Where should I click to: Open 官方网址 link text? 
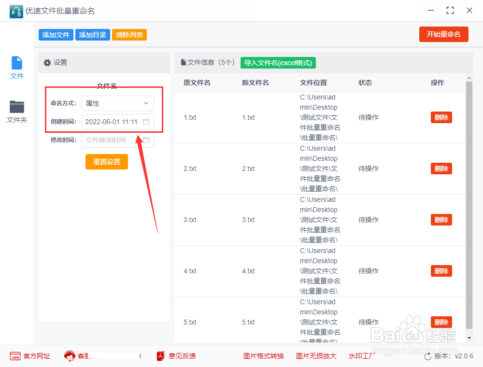pos(37,356)
